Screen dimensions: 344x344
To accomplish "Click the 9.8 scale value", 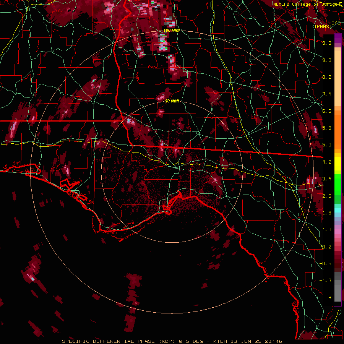I will (x=327, y=43).
